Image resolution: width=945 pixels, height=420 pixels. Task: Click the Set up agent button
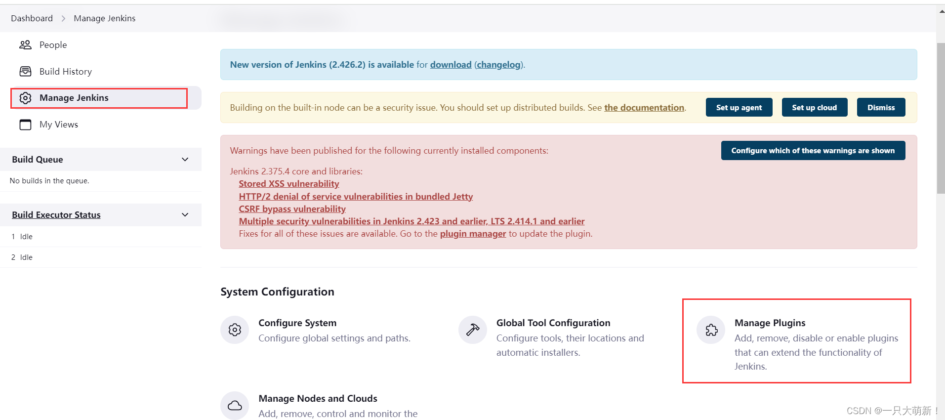point(739,107)
